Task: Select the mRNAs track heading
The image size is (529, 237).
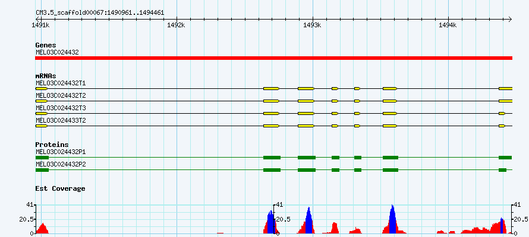Action: (46, 76)
